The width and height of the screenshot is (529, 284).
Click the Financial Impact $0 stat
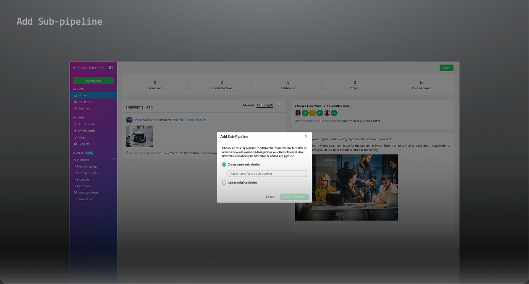[421, 83]
